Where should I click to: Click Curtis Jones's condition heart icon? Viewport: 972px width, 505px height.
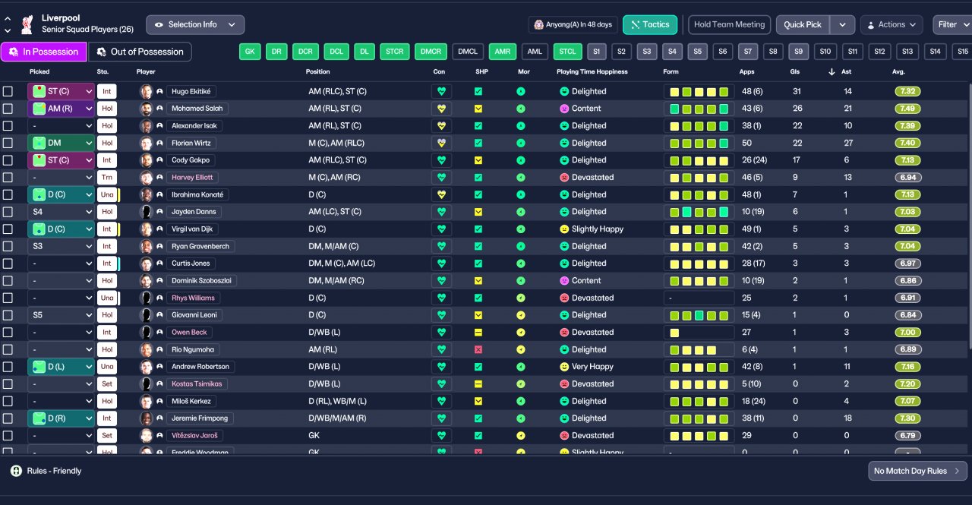click(441, 263)
